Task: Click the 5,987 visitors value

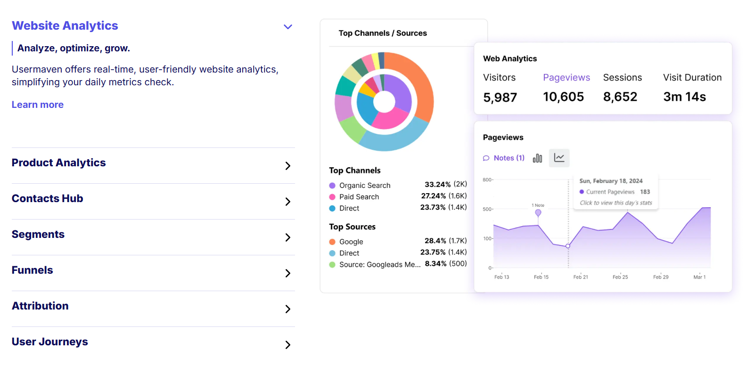Action: (x=500, y=98)
